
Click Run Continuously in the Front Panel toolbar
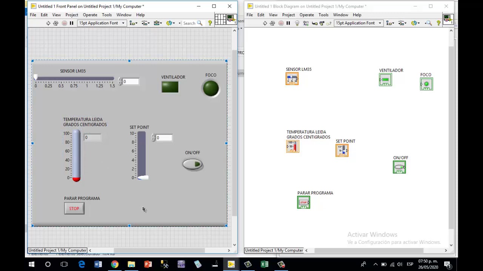(x=56, y=23)
